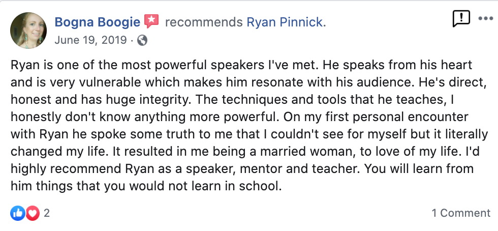The image size is (498, 231).
Task: Open the June 19, 2019 post timestamp
Action: pyautogui.click(x=90, y=40)
